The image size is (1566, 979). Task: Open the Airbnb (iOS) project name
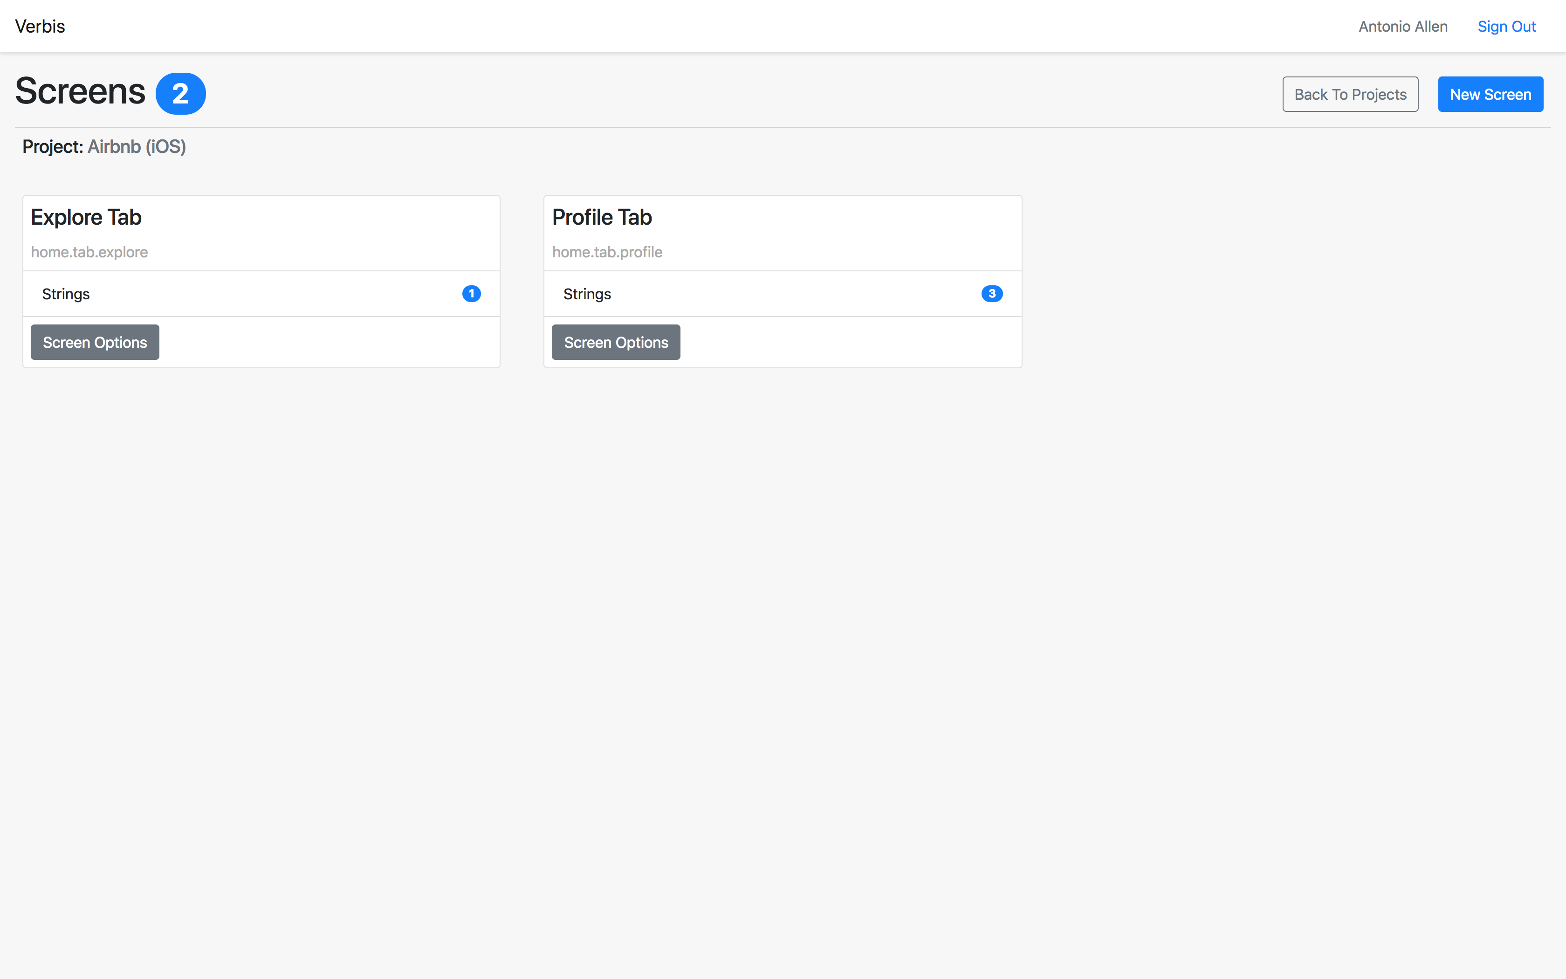coord(137,147)
